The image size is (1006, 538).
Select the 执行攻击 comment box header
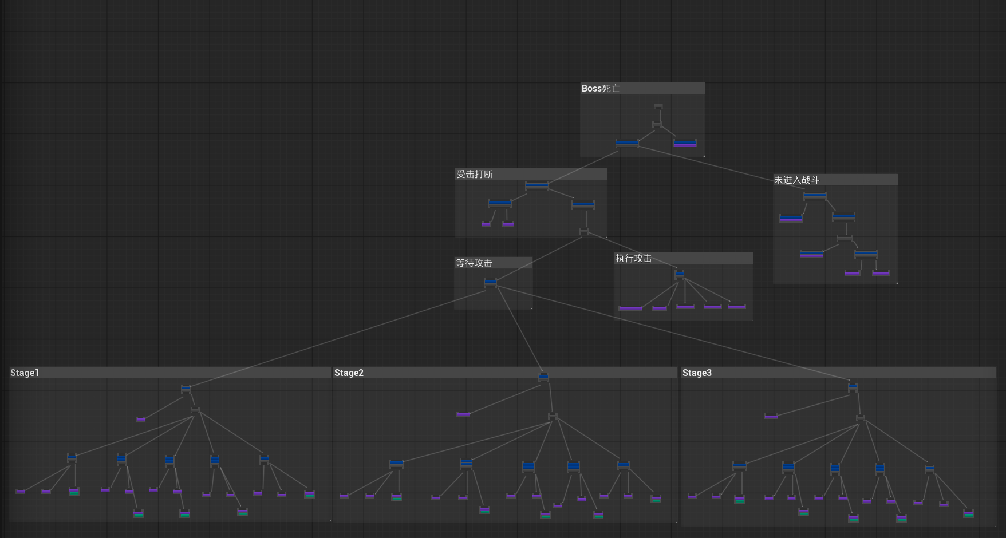683,258
